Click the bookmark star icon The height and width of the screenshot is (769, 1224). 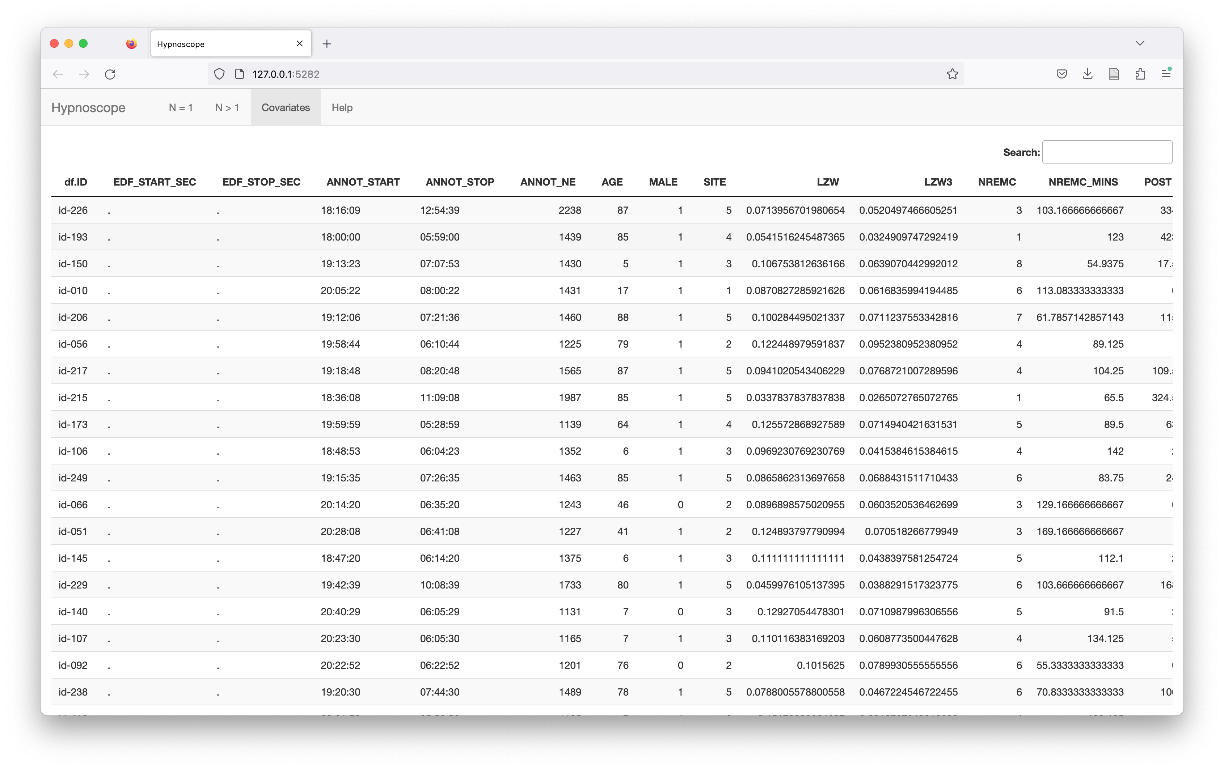[x=952, y=74]
